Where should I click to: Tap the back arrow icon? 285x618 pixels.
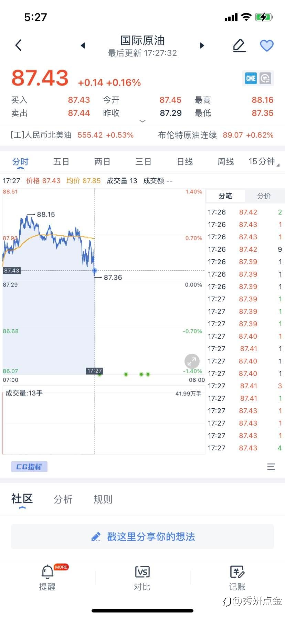19,45
